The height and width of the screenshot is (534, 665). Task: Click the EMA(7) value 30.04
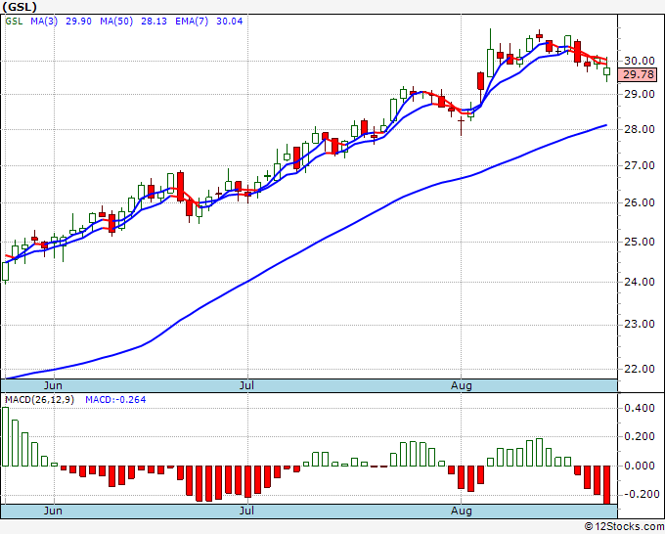click(x=230, y=21)
